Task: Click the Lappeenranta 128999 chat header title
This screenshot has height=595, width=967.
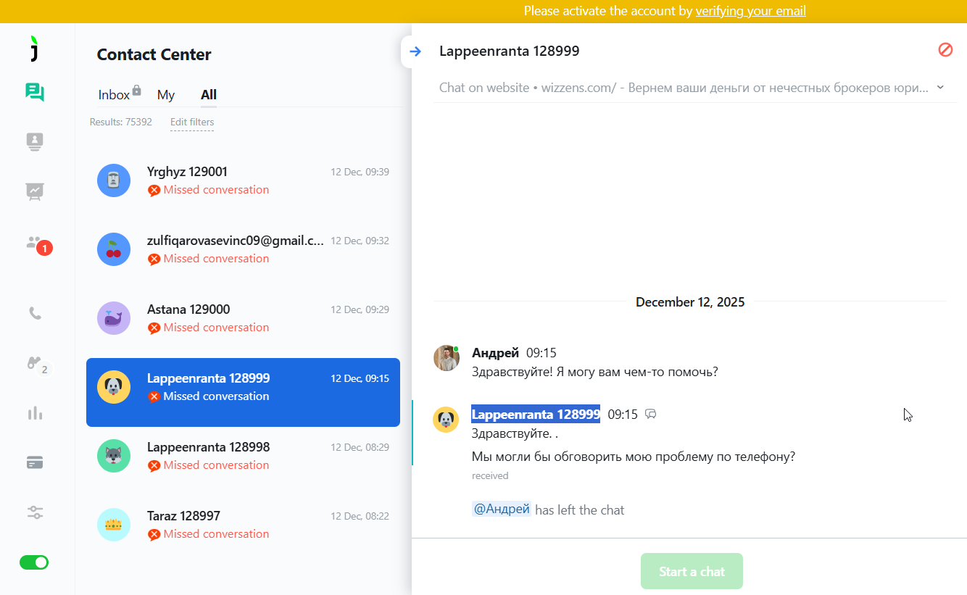Action: click(510, 51)
